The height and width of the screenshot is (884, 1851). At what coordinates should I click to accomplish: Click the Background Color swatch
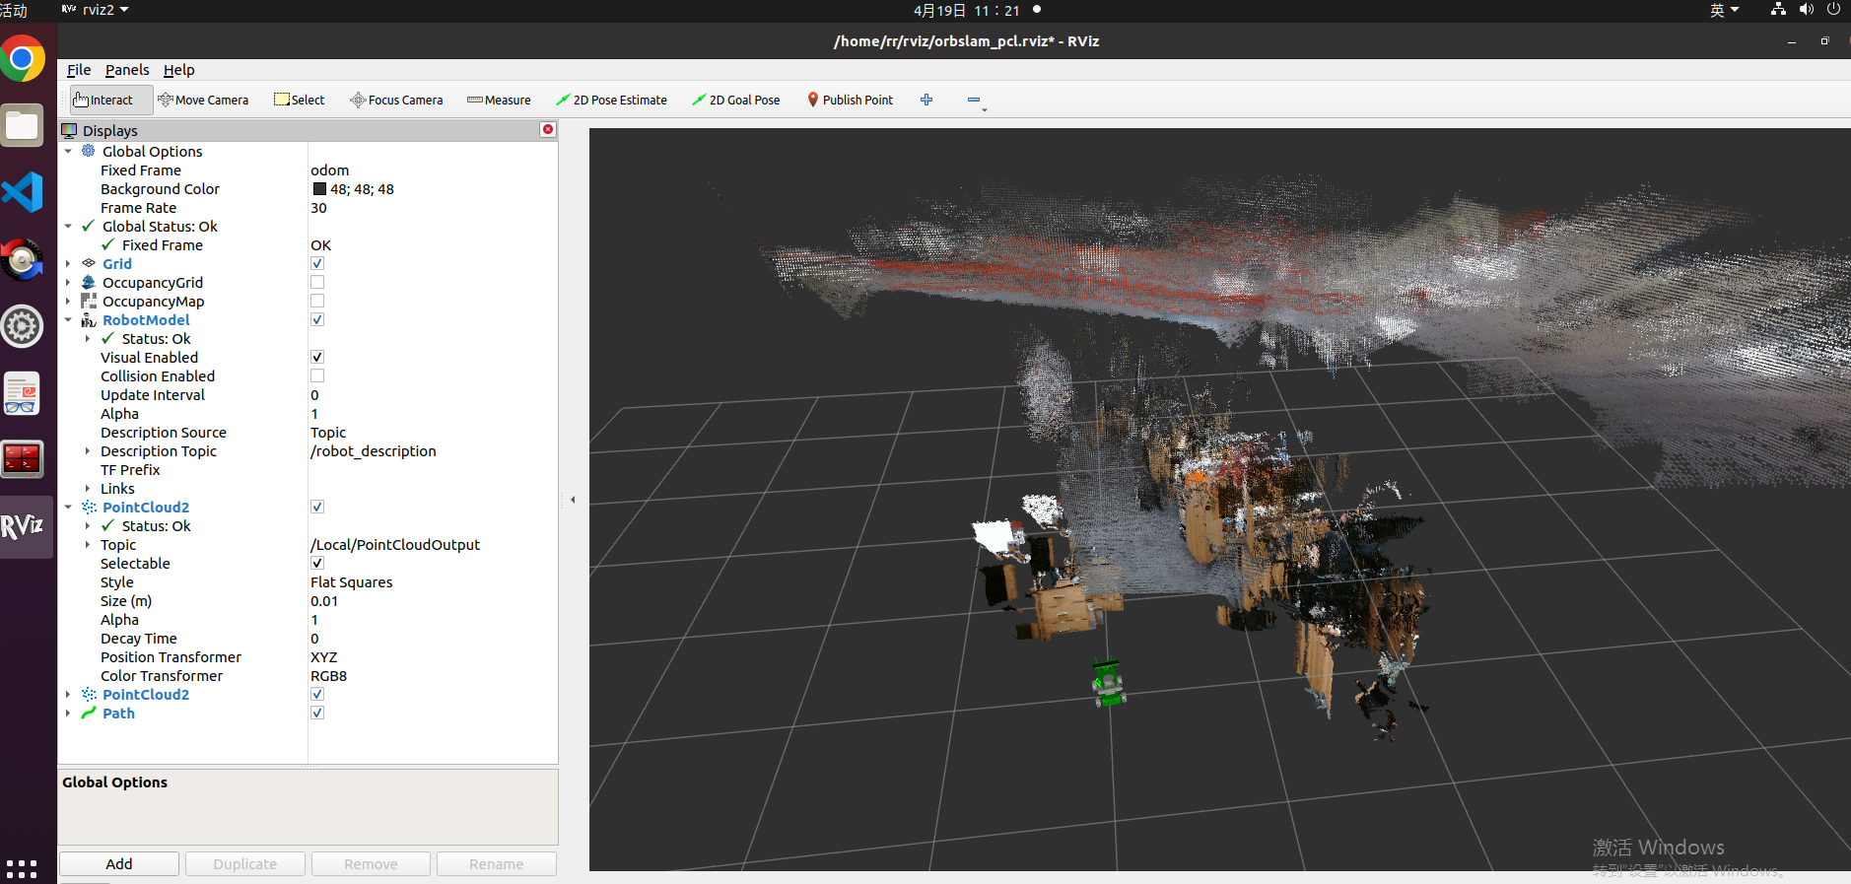pyautogui.click(x=319, y=188)
